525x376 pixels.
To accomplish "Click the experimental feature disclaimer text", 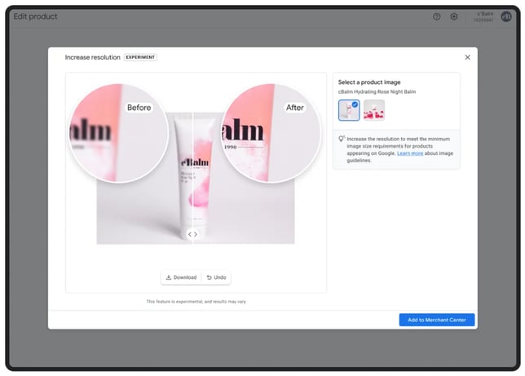I will point(196,302).
